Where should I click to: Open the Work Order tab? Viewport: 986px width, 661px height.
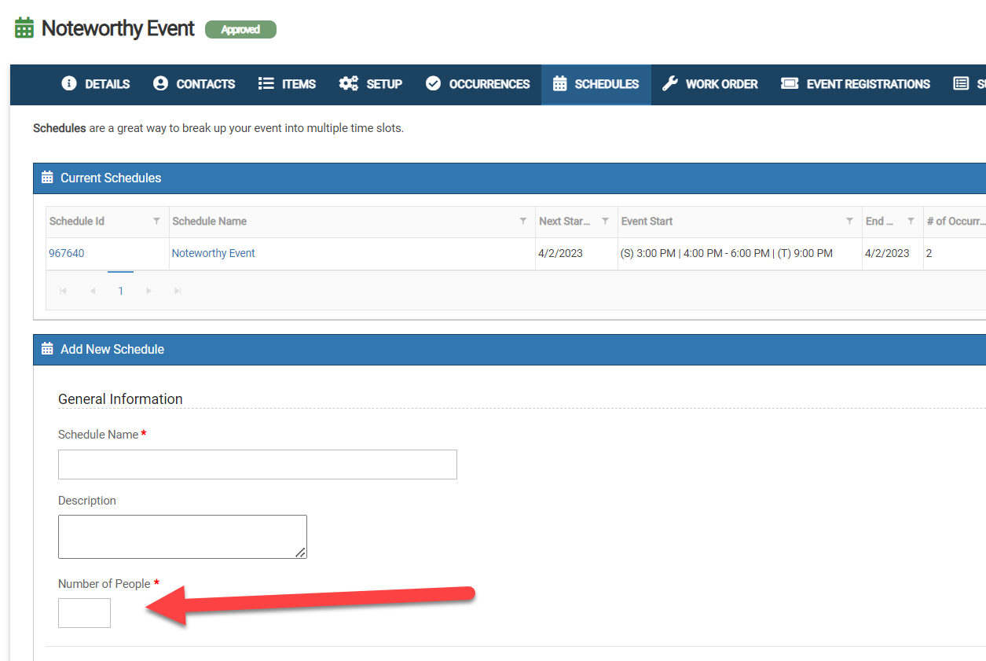[710, 84]
